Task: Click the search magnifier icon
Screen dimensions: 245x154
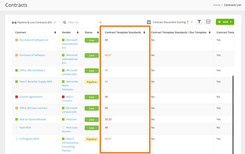Action: [x=64, y=22]
